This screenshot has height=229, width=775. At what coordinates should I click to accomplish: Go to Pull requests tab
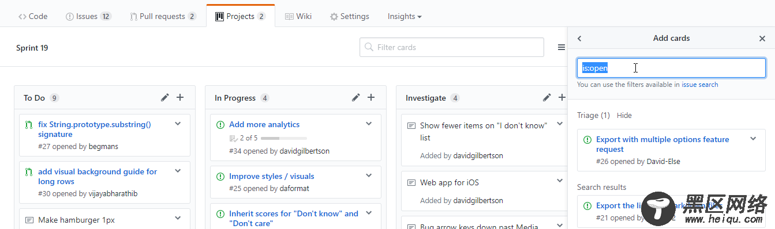163,16
